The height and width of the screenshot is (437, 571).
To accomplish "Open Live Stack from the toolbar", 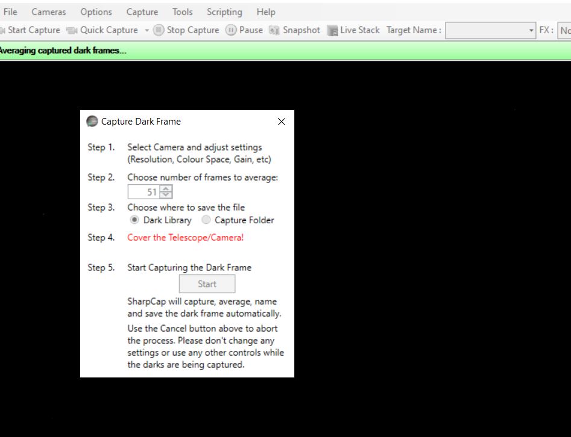I will 353,31.
